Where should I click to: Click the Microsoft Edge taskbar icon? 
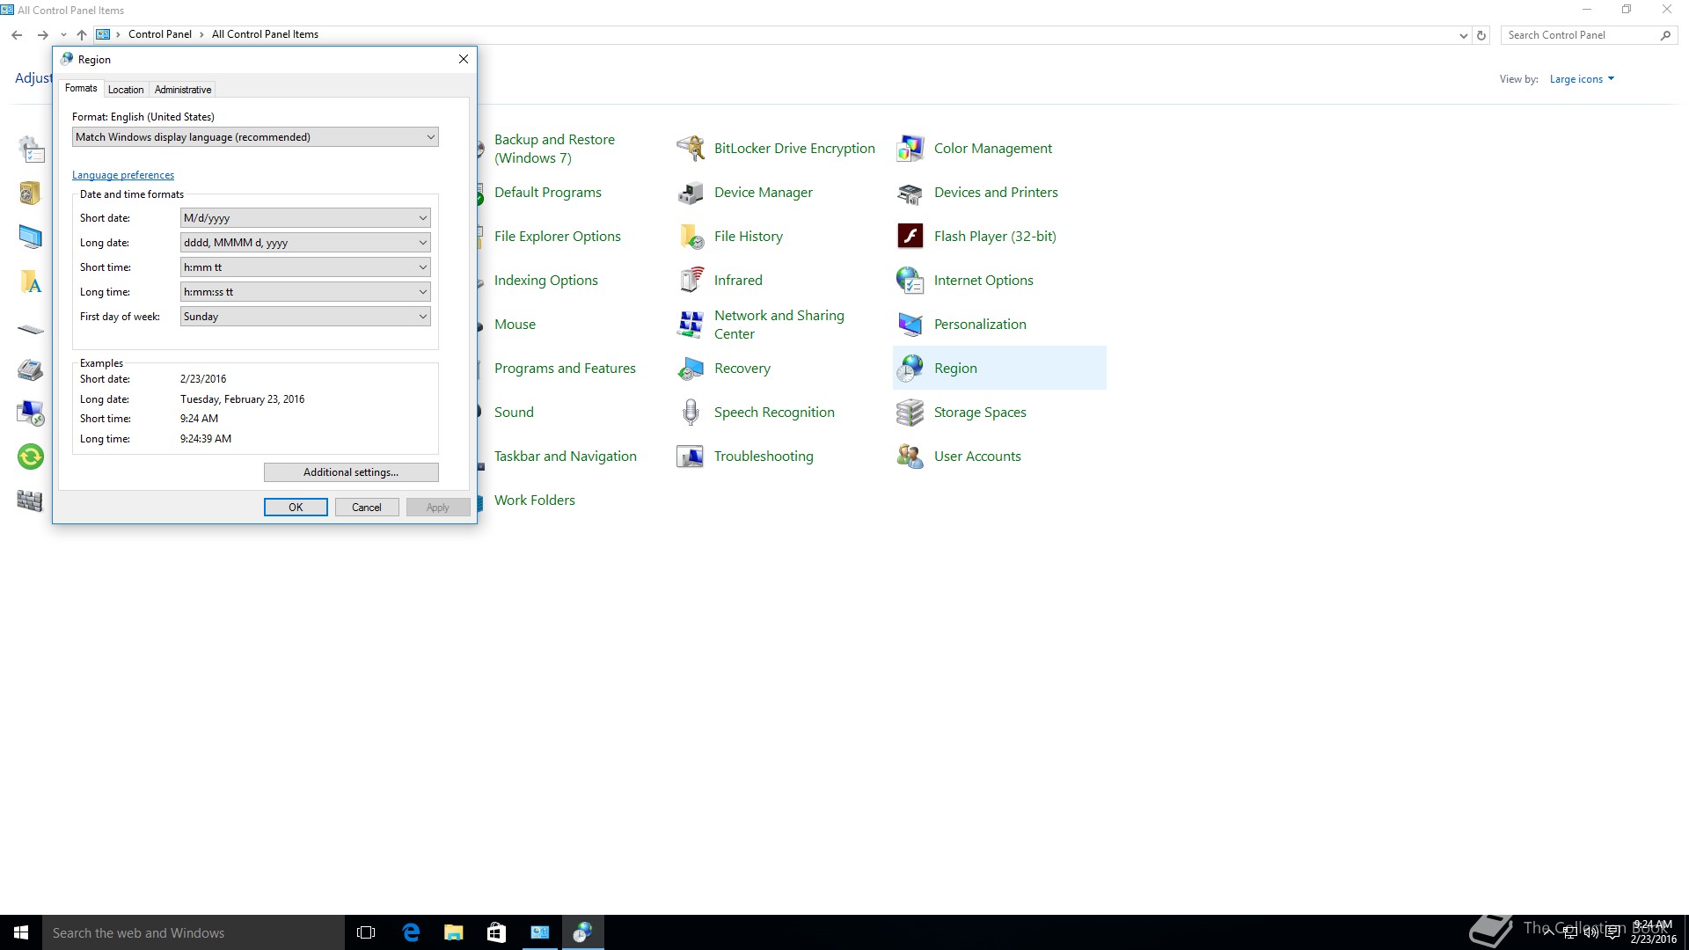click(x=411, y=932)
